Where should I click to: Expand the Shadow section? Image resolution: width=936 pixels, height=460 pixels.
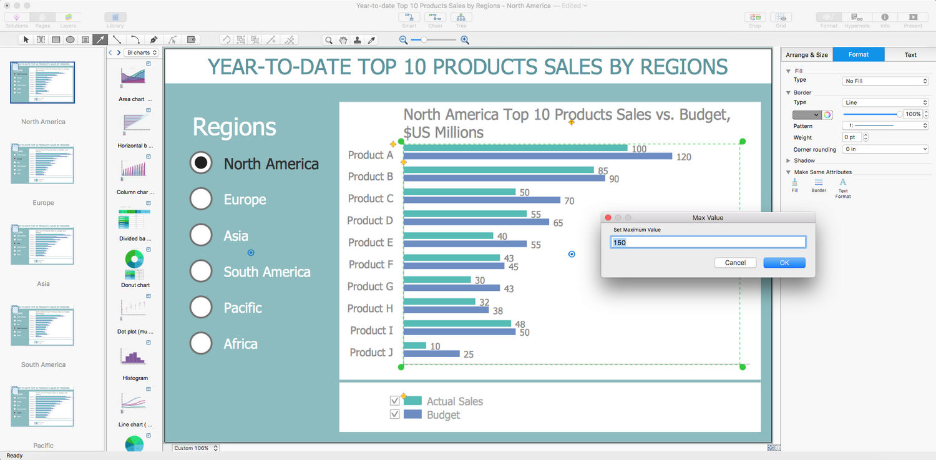(x=789, y=161)
